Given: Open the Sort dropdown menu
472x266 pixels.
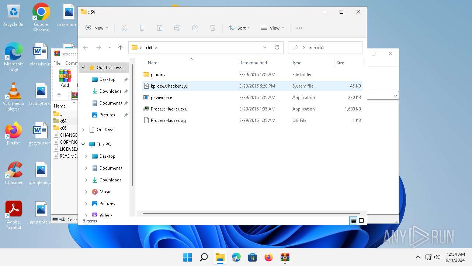Looking at the screenshot, I should pyautogui.click(x=240, y=28).
